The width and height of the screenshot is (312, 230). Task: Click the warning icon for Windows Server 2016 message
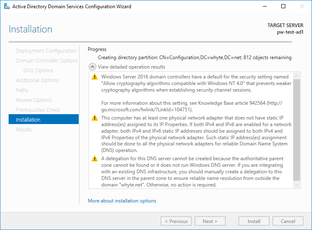(x=95, y=77)
